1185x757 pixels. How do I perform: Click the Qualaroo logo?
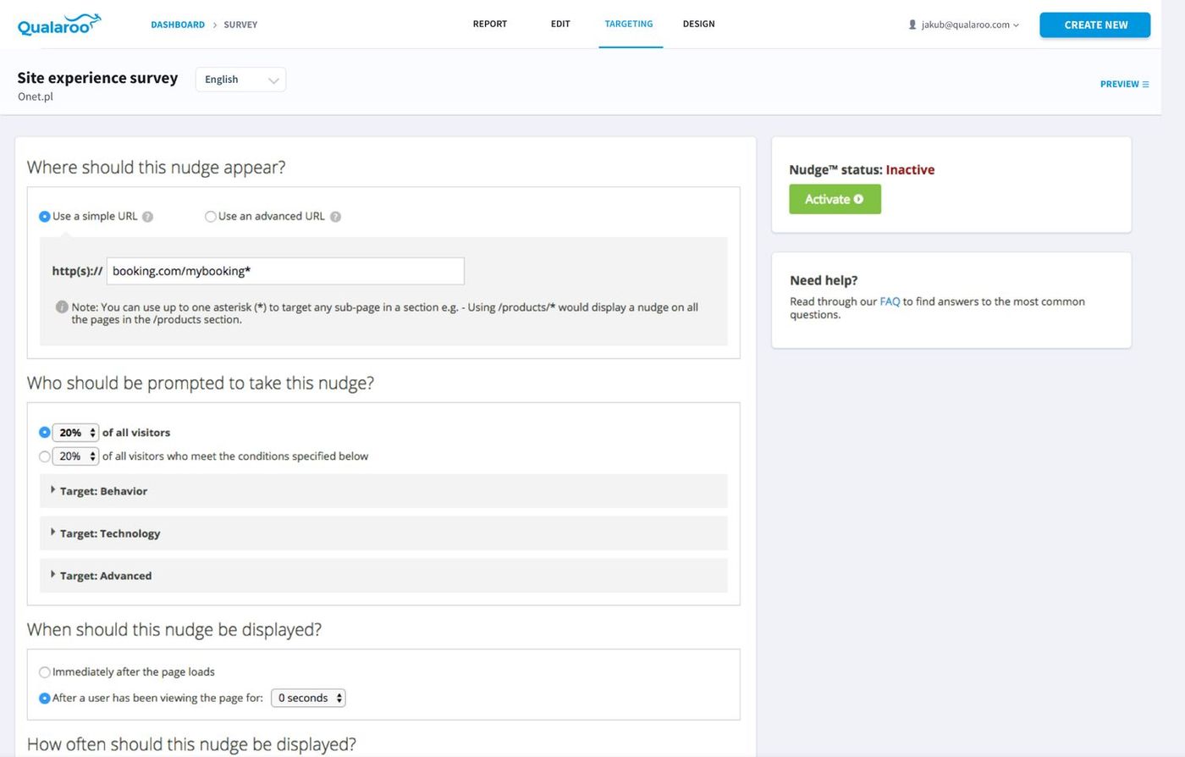click(58, 25)
